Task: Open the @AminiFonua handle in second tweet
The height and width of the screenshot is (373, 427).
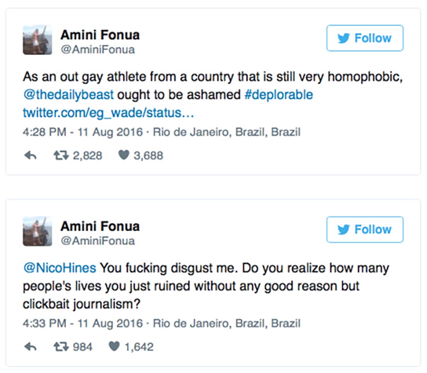Action: 98,241
